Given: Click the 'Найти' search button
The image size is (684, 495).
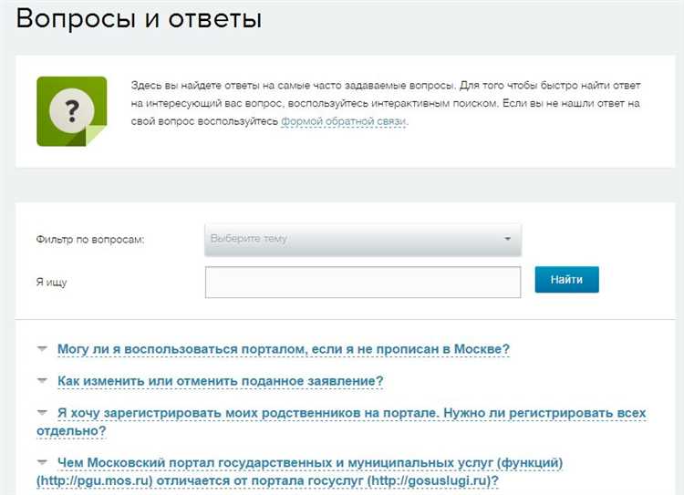Looking at the screenshot, I should point(566,280).
